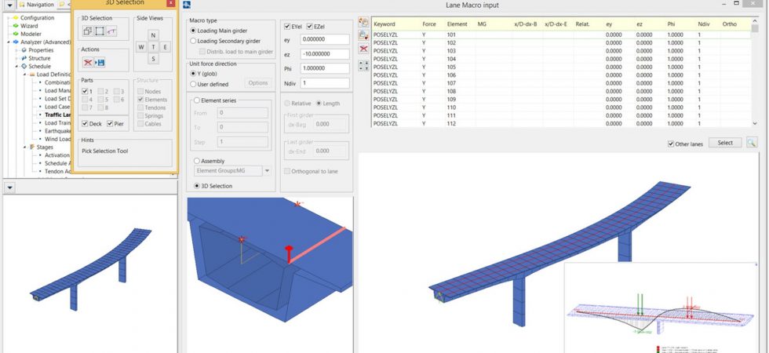Toggle the Other lanes checkbox
769x353 pixels.
[x=670, y=144]
